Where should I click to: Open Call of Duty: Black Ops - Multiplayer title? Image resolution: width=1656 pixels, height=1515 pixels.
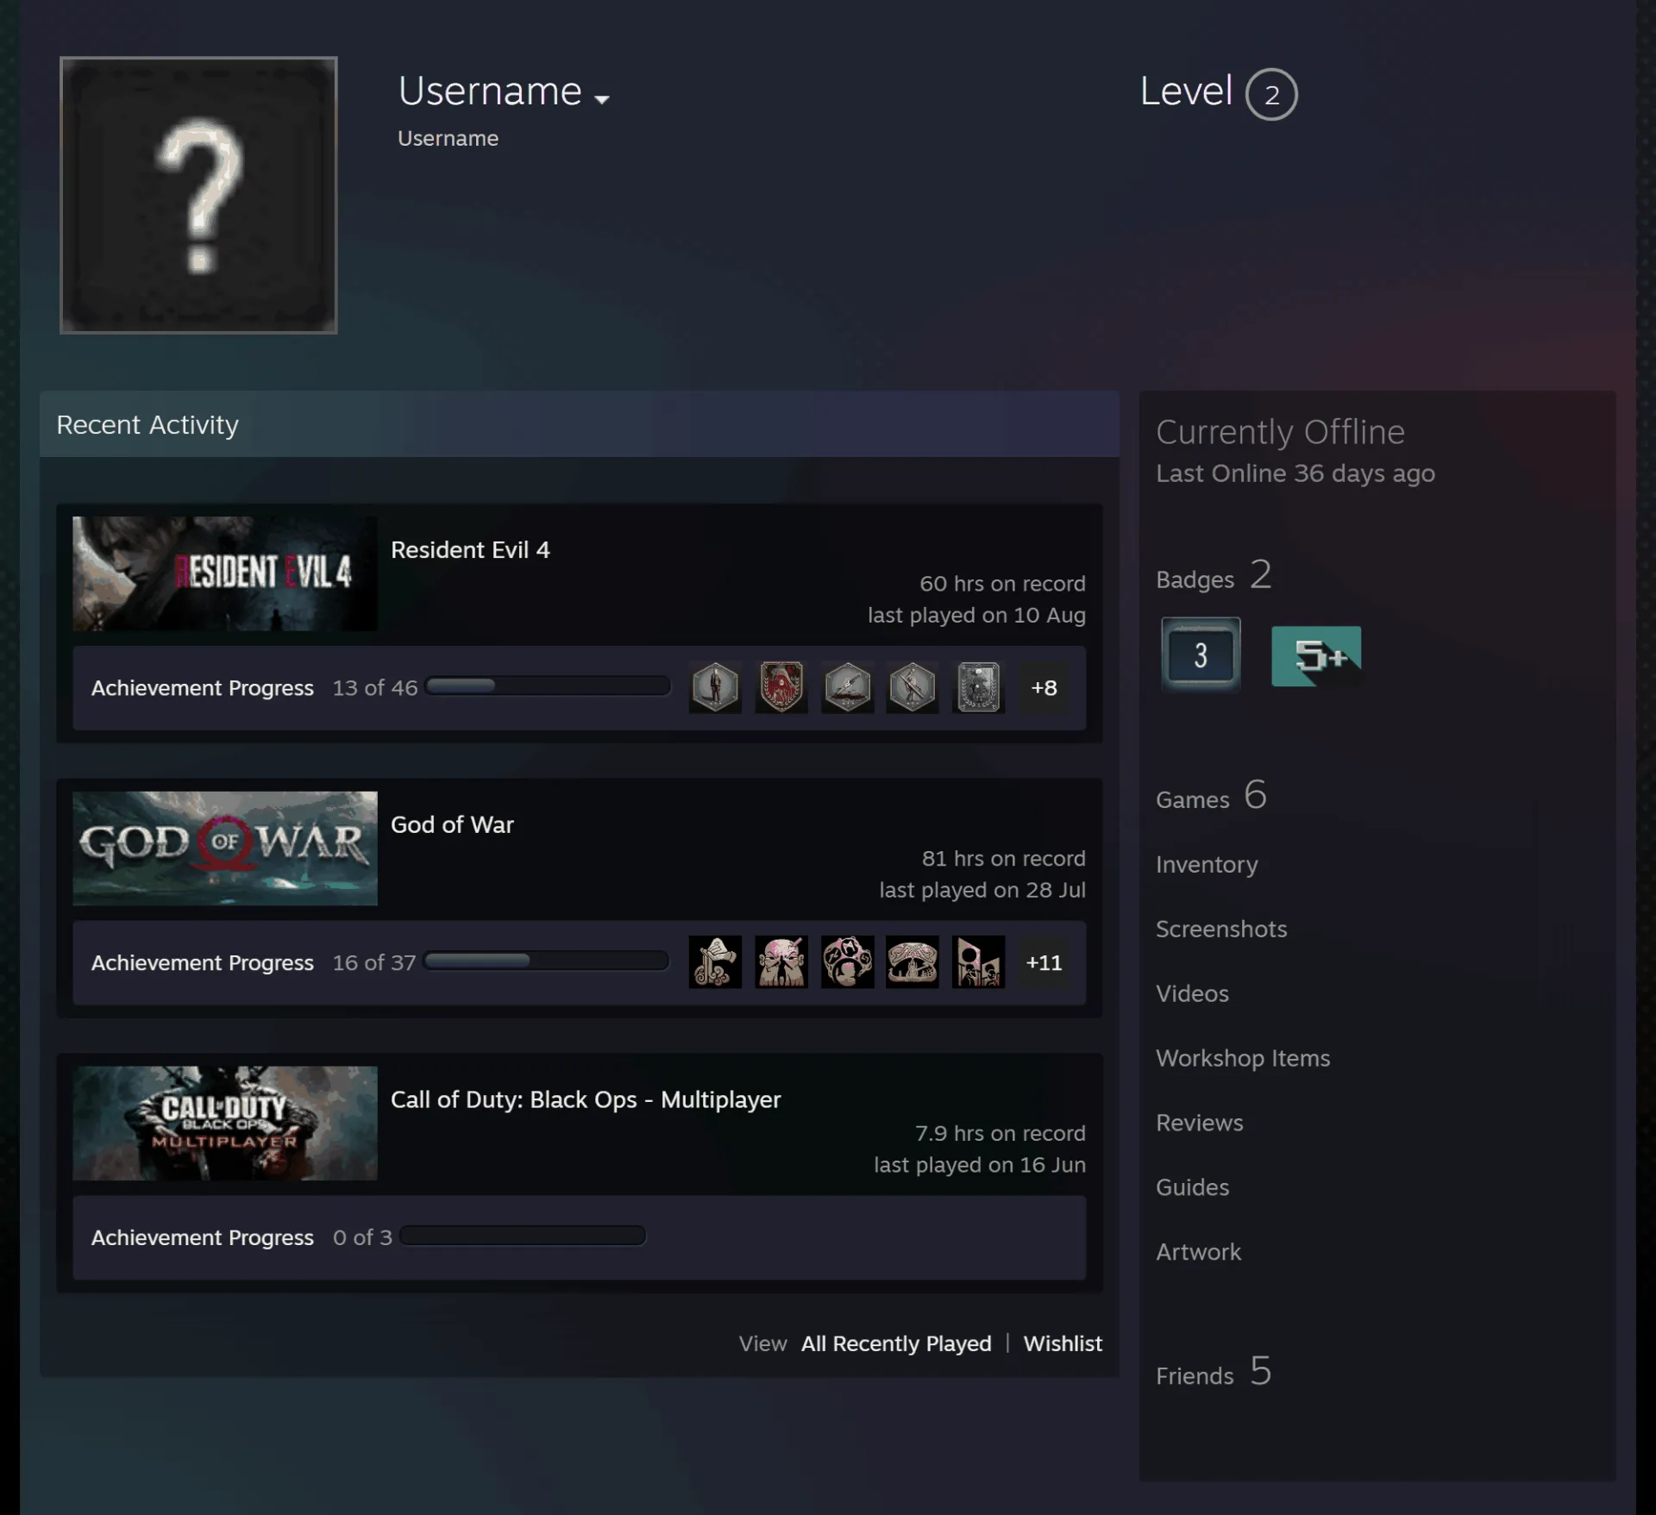[586, 1099]
